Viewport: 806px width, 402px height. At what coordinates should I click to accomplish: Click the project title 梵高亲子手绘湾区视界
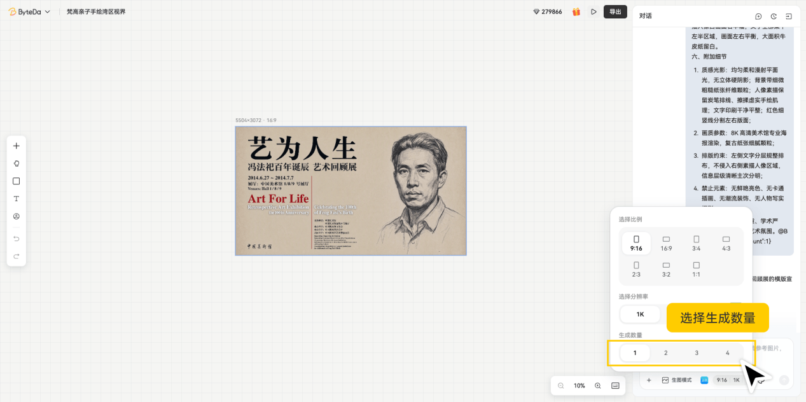(96, 11)
